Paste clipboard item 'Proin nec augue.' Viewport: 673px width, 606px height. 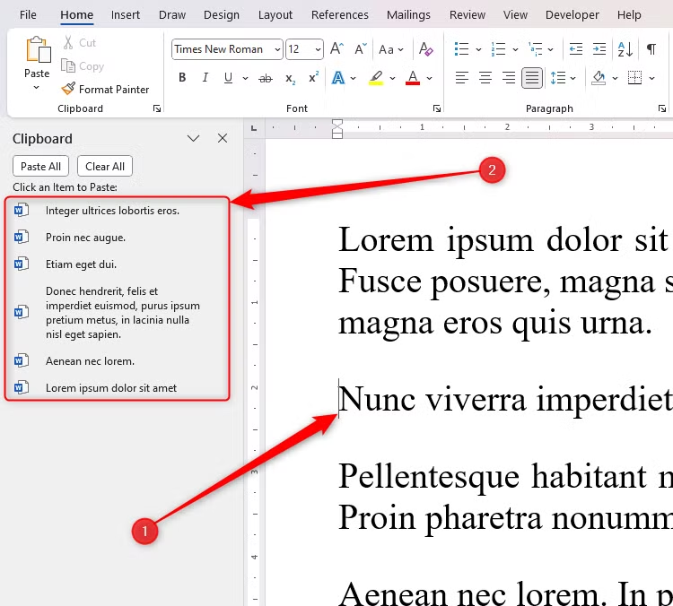[117, 238]
